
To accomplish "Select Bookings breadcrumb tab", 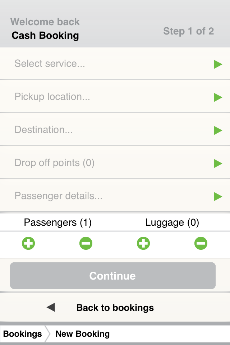I will 22,334.
